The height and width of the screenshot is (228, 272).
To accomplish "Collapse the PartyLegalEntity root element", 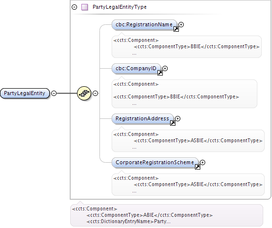I will point(54,93).
